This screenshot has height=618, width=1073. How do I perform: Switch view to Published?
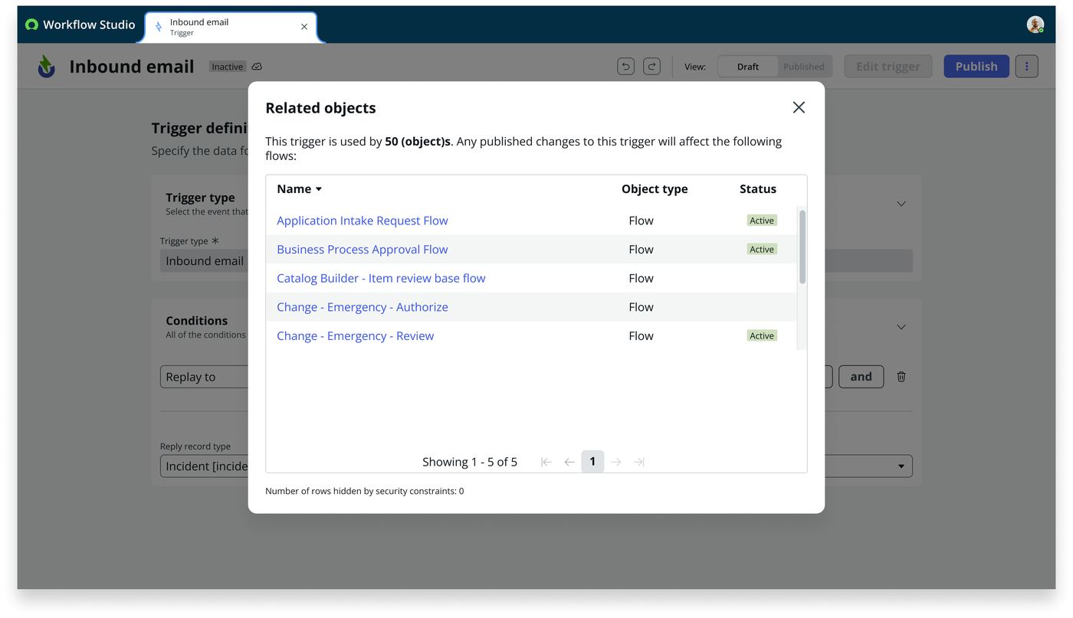(804, 67)
